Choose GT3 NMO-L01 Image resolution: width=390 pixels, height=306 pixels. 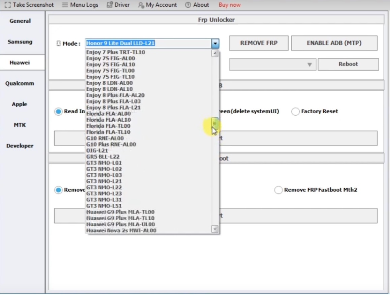[x=149, y=163]
